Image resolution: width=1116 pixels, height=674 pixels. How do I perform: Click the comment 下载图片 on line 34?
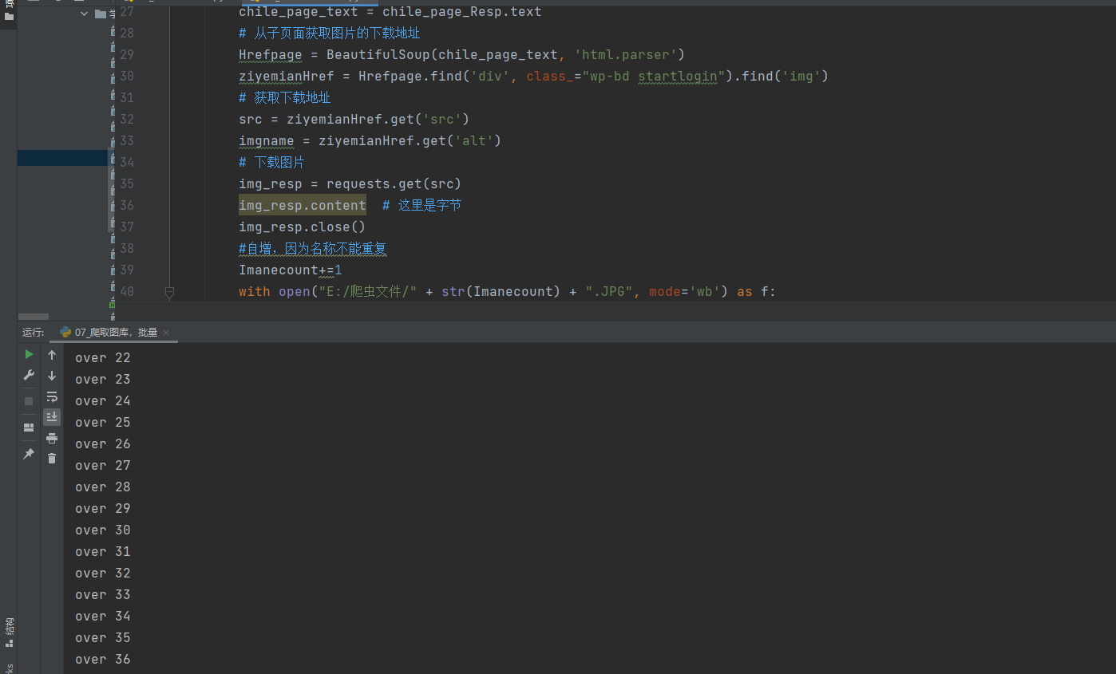tap(272, 163)
